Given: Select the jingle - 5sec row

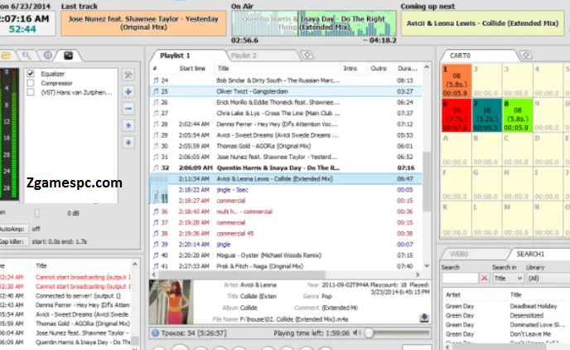Looking at the screenshot, I should pyautogui.click(x=286, y=190).
